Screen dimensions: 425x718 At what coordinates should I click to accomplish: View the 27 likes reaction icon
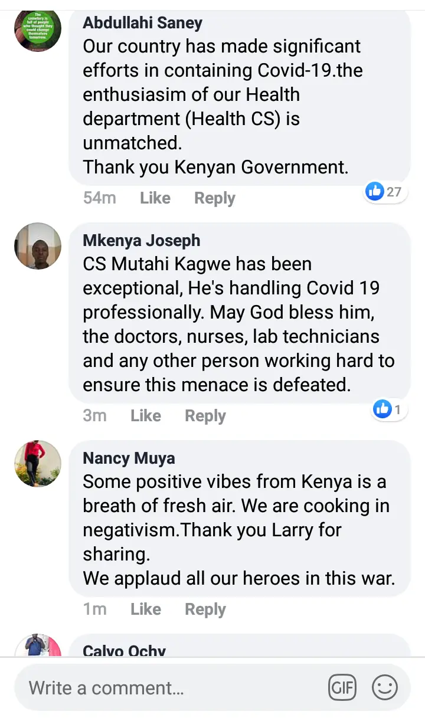pos(384,191)
